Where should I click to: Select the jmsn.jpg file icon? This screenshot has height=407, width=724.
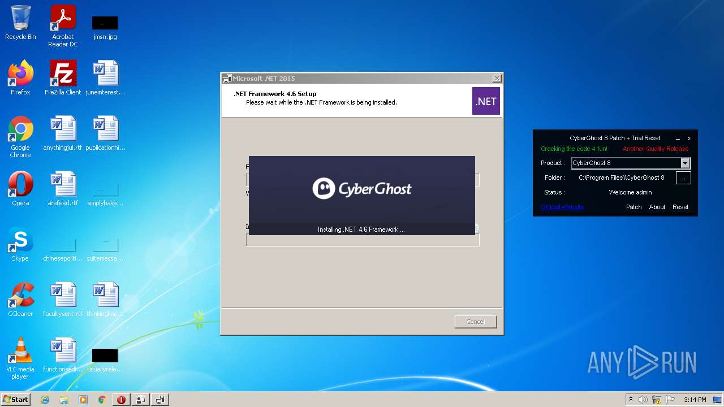105,27
